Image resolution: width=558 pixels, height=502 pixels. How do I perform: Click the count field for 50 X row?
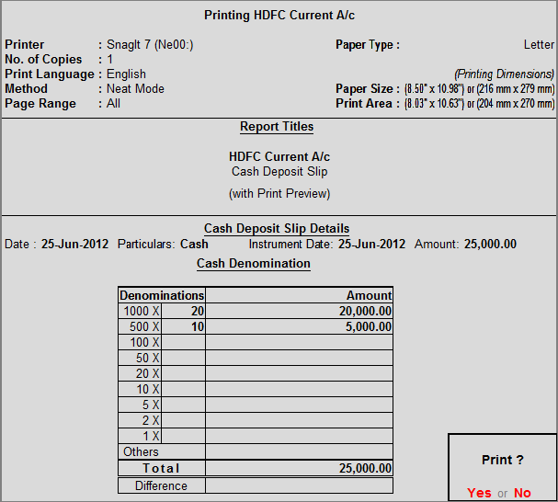183,358
